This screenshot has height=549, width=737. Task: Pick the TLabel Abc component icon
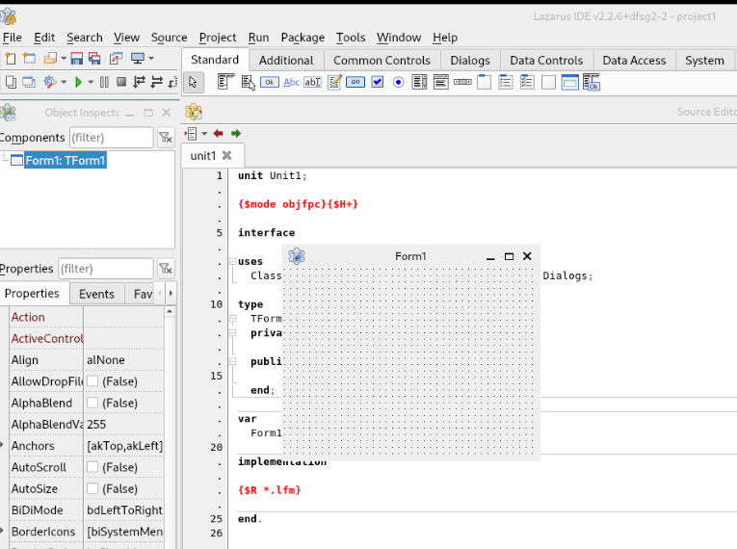pos(291,82)
